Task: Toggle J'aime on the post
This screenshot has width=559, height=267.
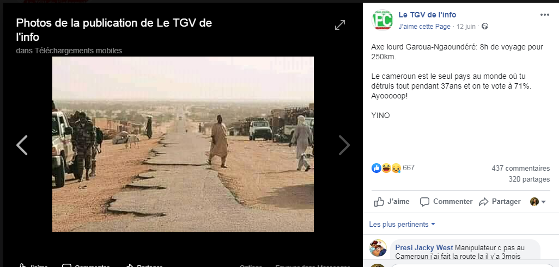Action: pyautogui.click(x=392, y=202)
